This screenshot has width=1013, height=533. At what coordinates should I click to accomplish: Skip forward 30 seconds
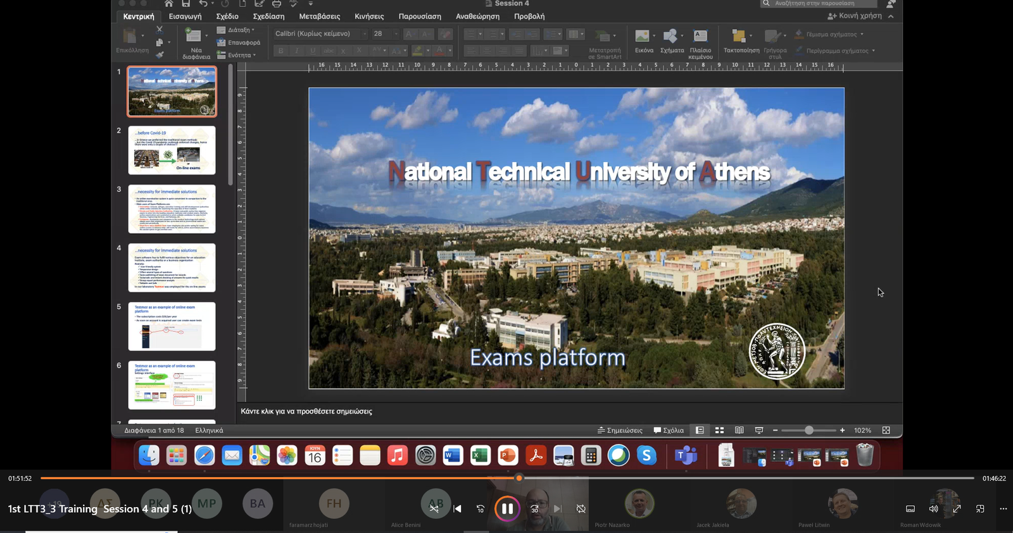click(534, 508)
